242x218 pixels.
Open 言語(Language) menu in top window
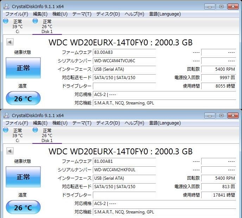[x=165, y=14]
